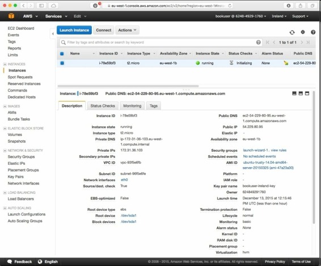The width and height of the screenshot is (321, 266).
Task: Toggle the select-all checkbox in table header
Action: [x=62, y=53]
